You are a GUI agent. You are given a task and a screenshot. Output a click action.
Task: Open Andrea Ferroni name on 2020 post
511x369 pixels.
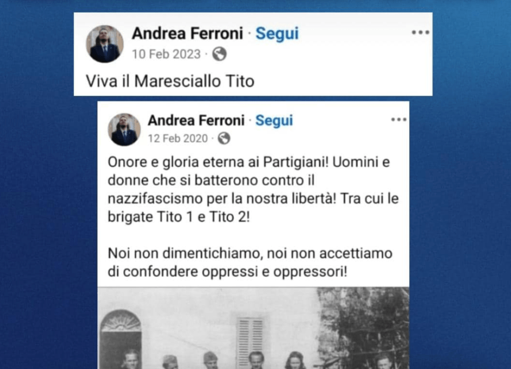tap(196, 121)
